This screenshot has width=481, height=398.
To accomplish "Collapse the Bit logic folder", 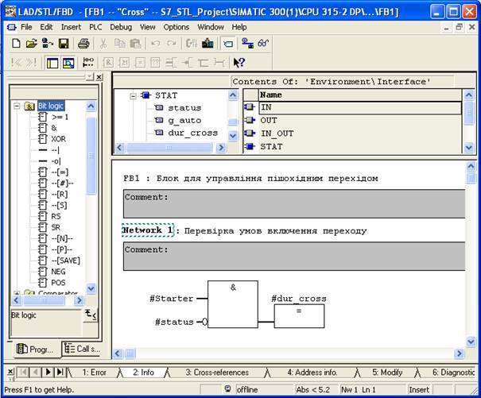I will click(17, 106).
